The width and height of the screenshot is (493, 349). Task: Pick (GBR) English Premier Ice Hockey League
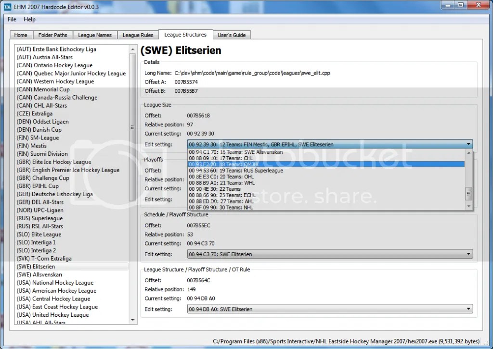[x=72, y=170]
